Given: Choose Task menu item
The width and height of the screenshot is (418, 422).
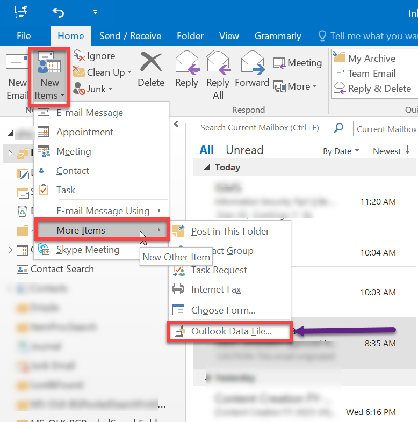Looking at the screenshot, I should click(101, 190).
